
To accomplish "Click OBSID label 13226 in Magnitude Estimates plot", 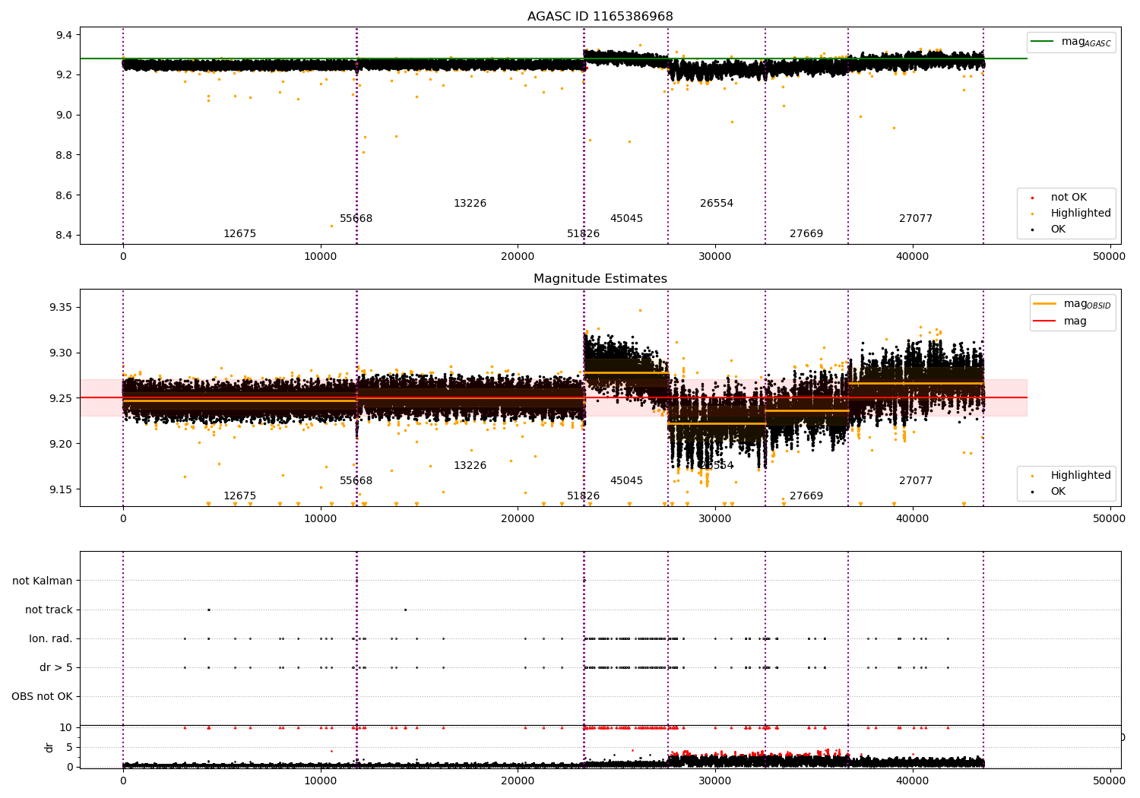I will click(x=470, y=466).
